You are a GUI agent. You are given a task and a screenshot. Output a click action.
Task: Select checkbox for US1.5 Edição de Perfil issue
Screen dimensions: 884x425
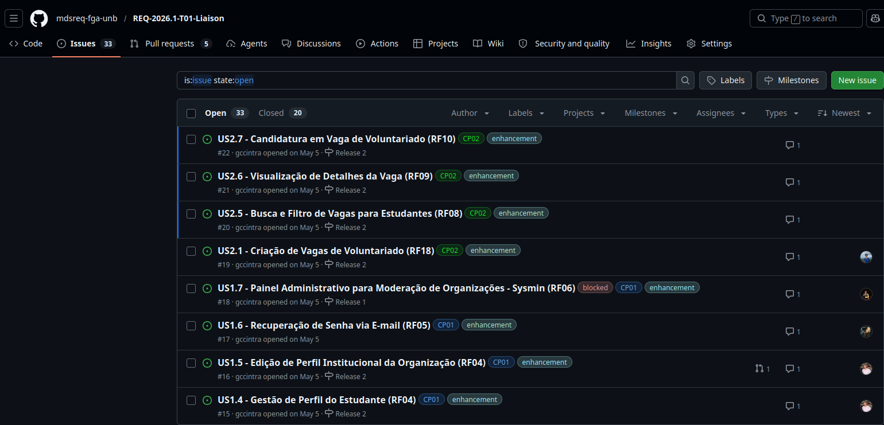click(191, 362)
